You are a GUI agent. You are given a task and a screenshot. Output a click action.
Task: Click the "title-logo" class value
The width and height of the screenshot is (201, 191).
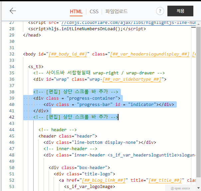[x=97, y=174]
